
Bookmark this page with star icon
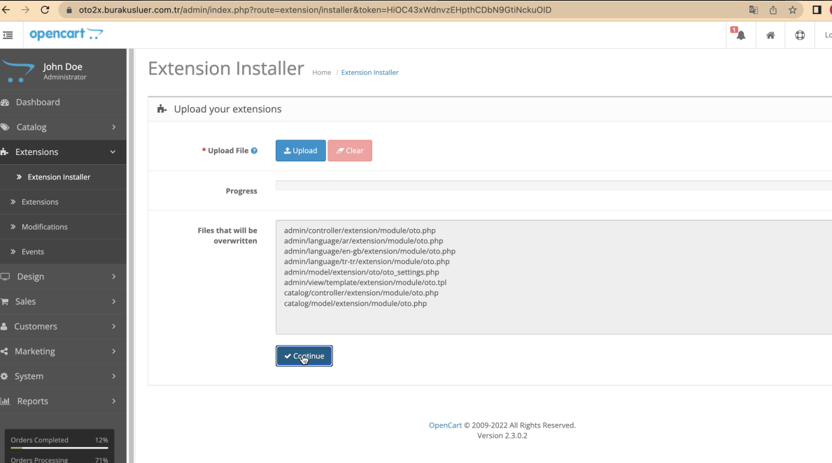pos(793,10)
